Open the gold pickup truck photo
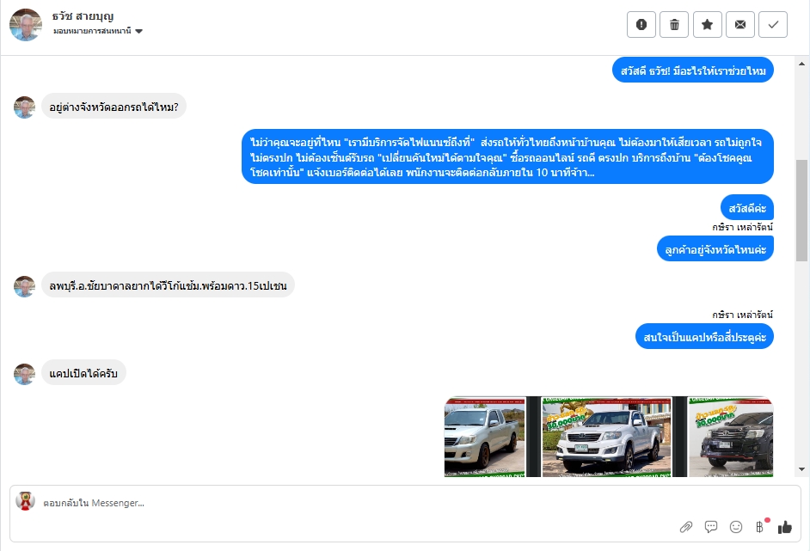810x551 pixels. coord(485,437)
